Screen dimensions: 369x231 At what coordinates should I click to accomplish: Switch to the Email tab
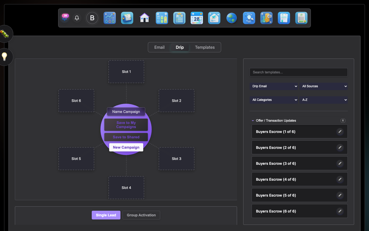click(159, 47)
